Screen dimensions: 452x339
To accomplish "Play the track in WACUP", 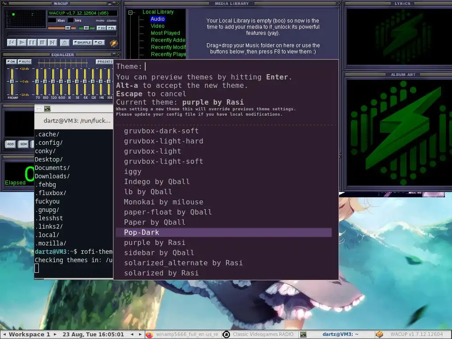I will coord(22,43).
